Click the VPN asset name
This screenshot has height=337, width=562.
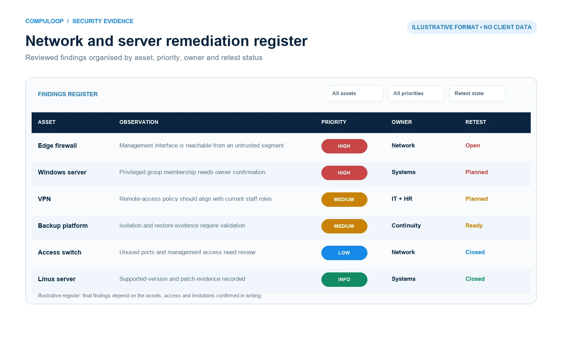pos(44,199)
